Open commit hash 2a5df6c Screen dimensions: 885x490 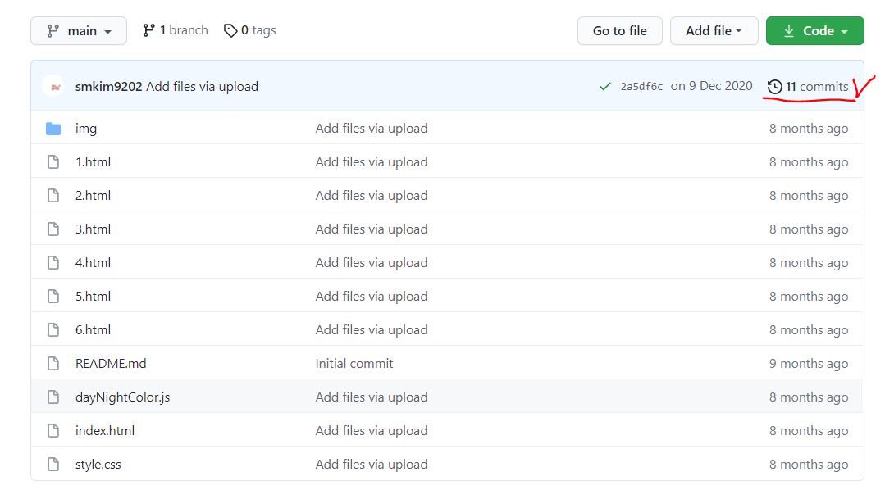coord(641,86)
